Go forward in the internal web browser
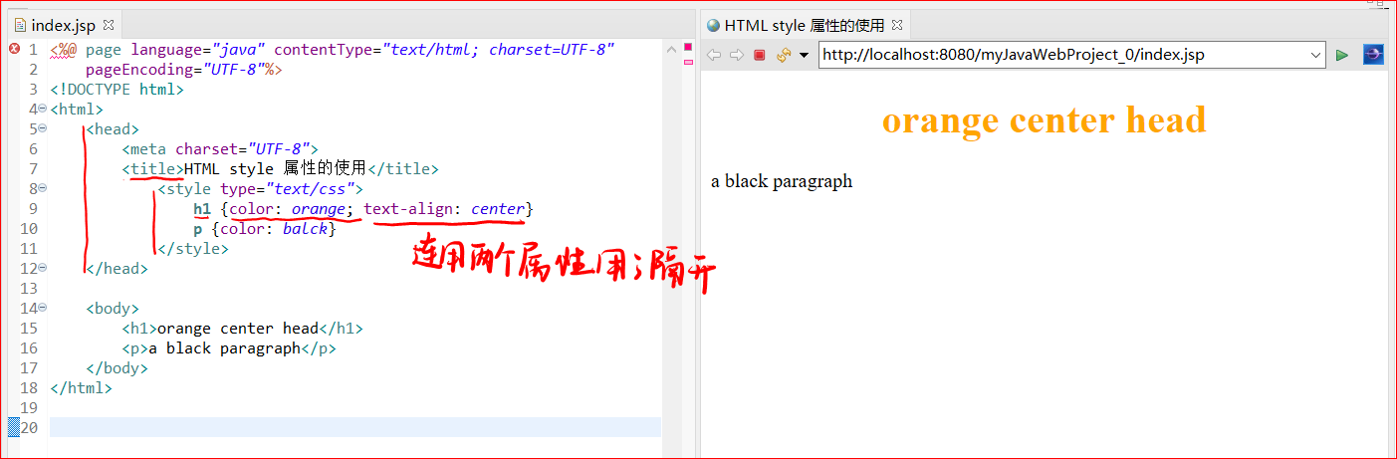This screenshot has height=459, width=1397. click(x=736, y=55)
